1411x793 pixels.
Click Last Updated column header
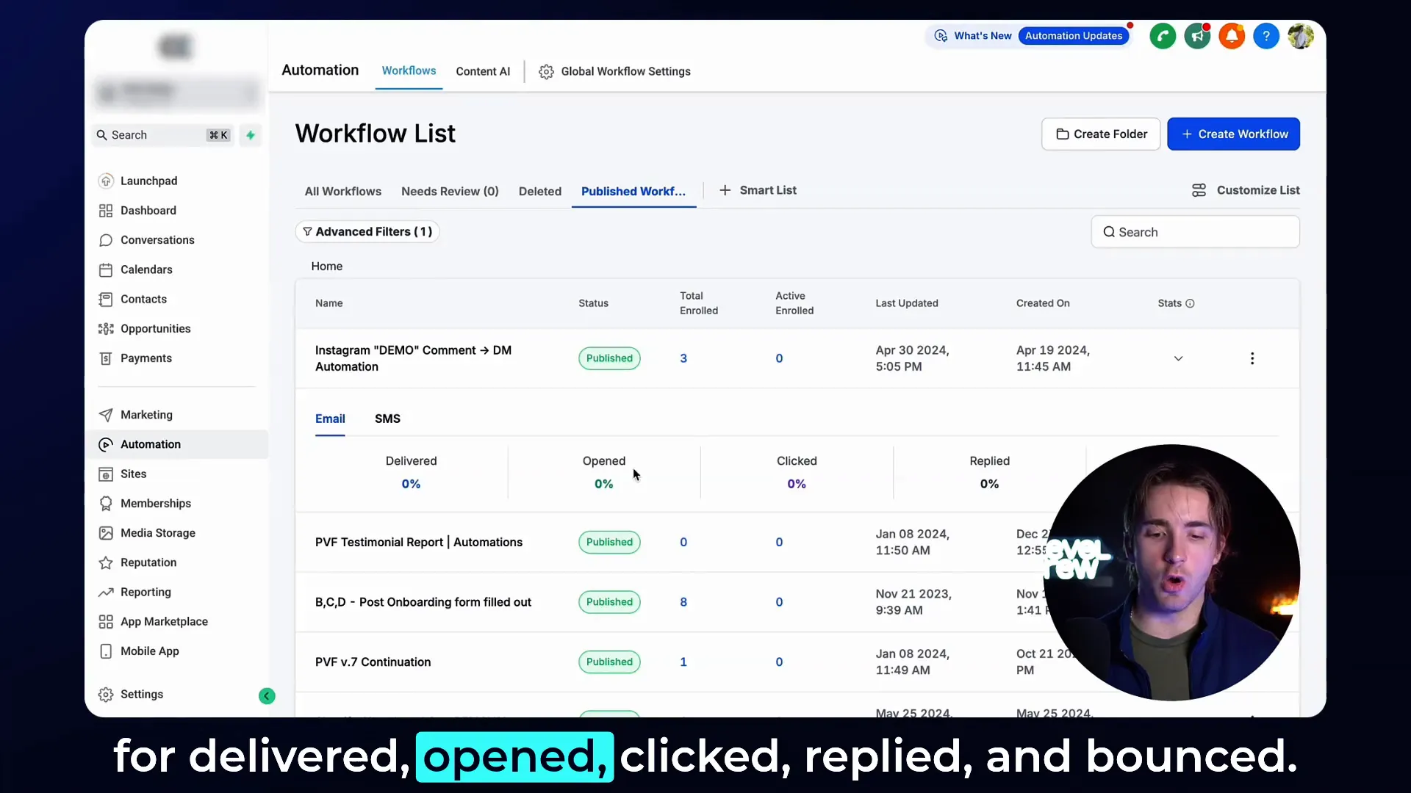point(907,303)
